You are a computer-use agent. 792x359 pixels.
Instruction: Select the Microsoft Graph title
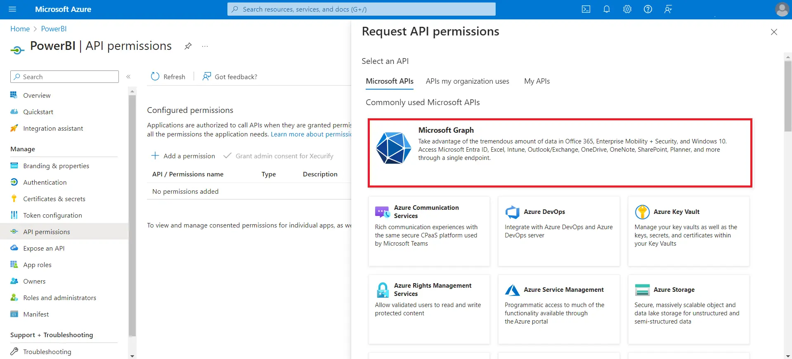(446, 130)
